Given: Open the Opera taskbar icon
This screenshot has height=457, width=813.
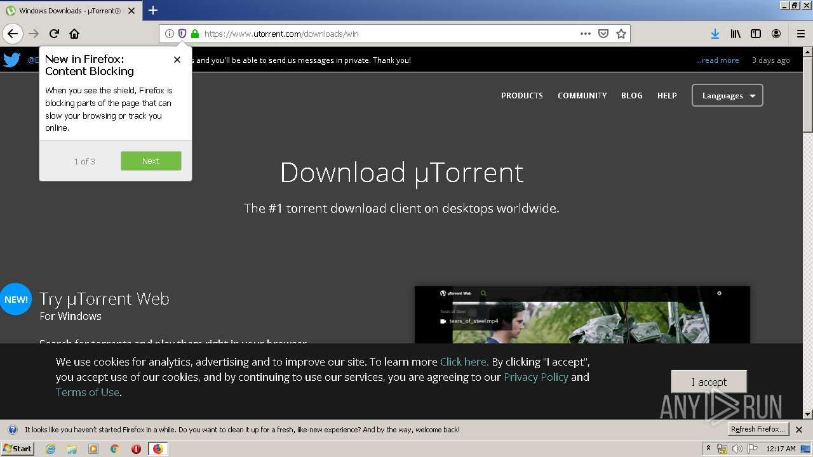Looking at the screenshot, I should click(136, 449).
